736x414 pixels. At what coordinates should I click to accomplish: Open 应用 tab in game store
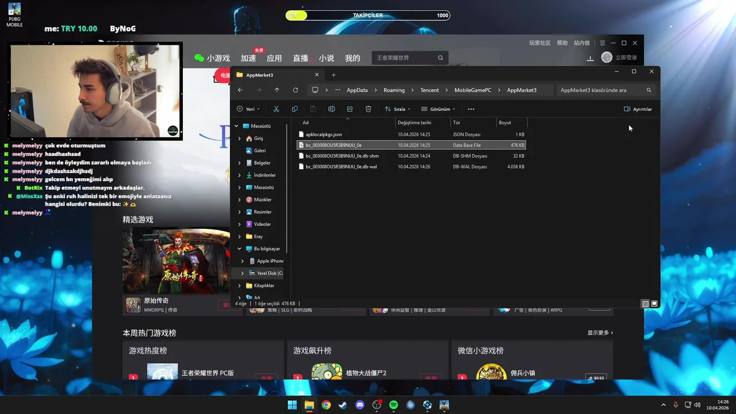click(274, 58)
